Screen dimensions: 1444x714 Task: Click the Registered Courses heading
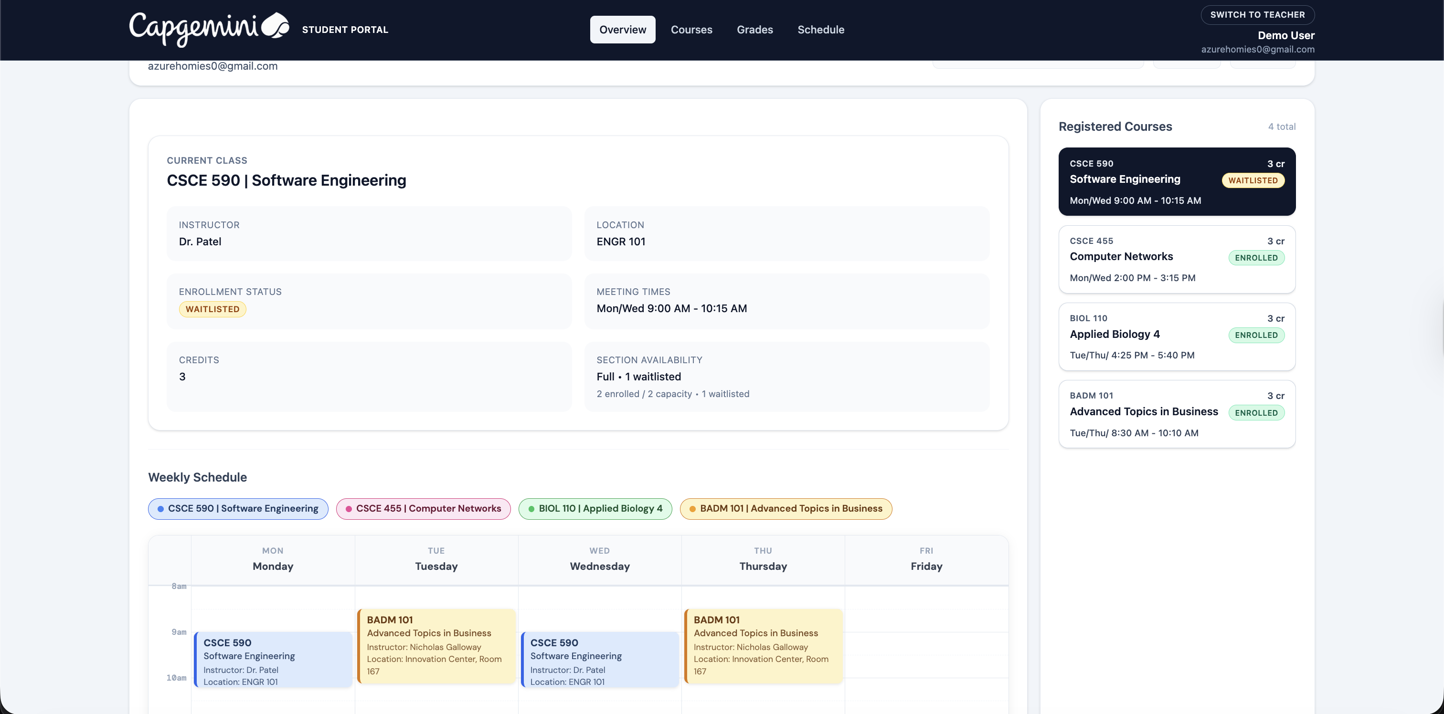[1115, 126]
